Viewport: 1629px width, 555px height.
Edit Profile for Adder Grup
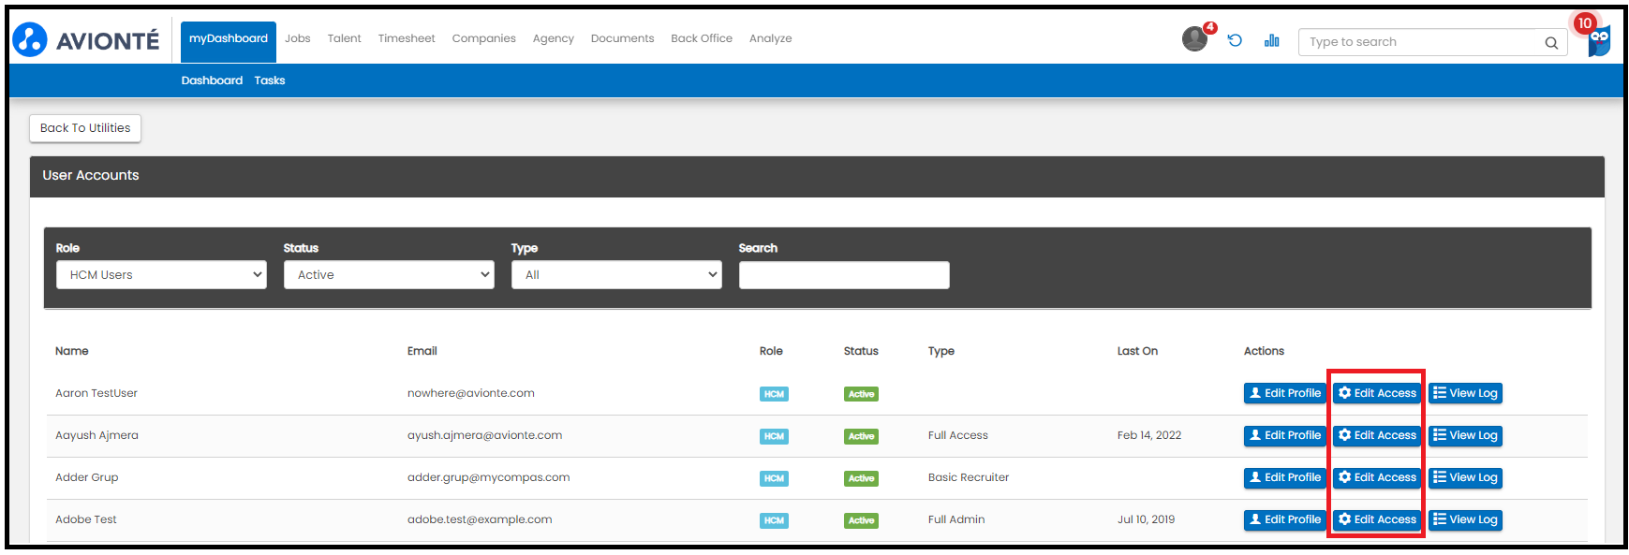(1285, 477)
